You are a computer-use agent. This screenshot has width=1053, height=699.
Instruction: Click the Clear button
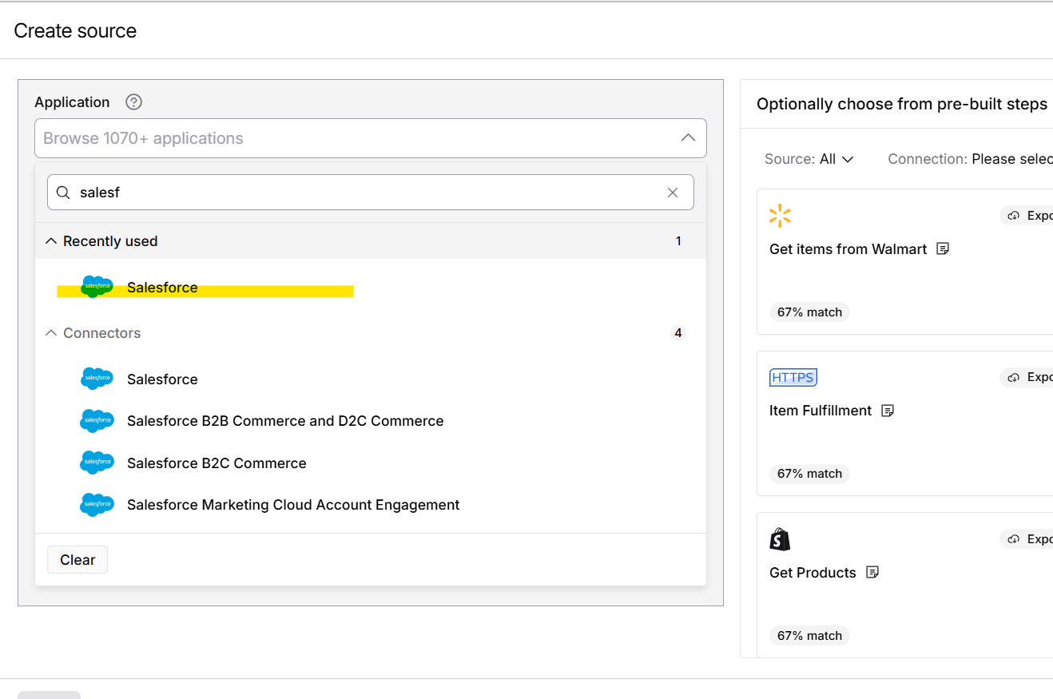tap(77, 559)
